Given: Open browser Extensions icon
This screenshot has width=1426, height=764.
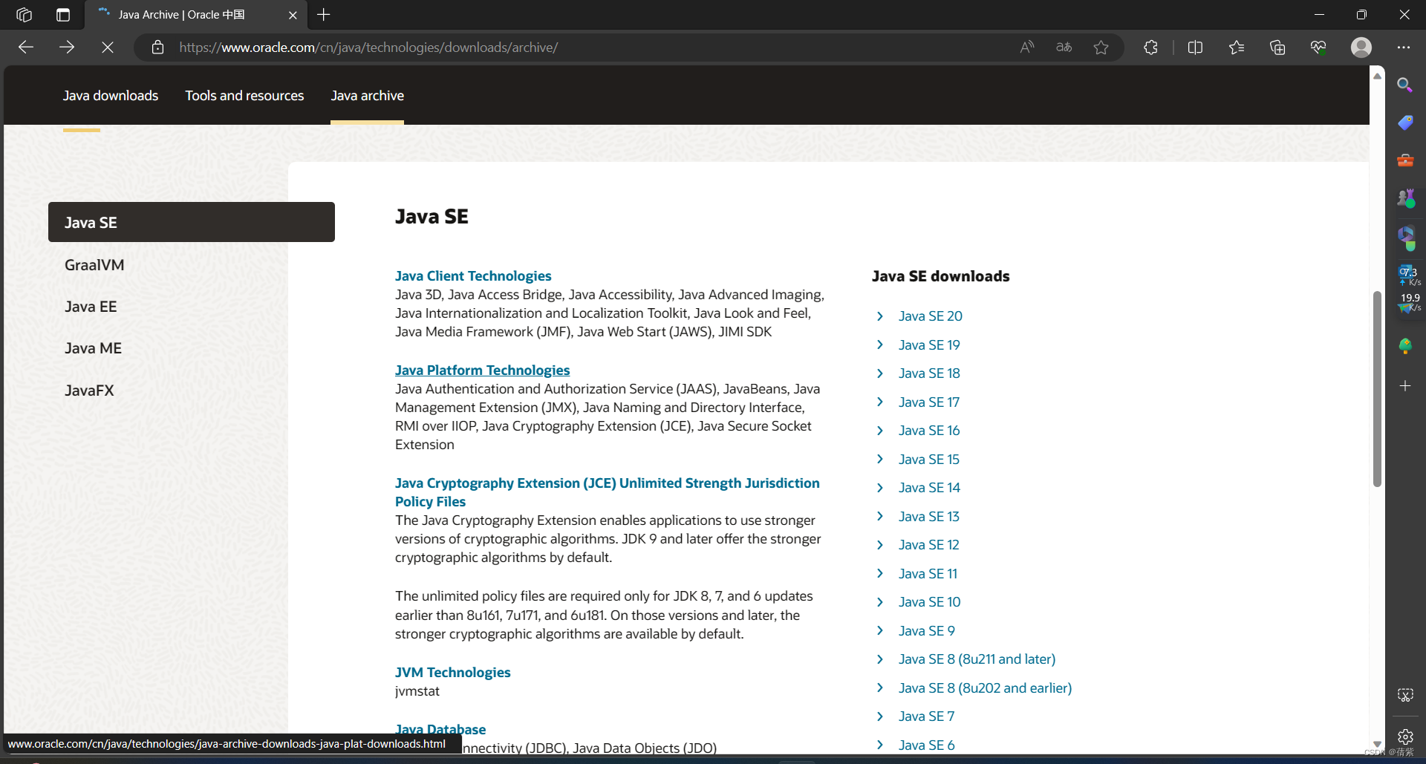Looking at the screenshot, I should (1150, 48).
